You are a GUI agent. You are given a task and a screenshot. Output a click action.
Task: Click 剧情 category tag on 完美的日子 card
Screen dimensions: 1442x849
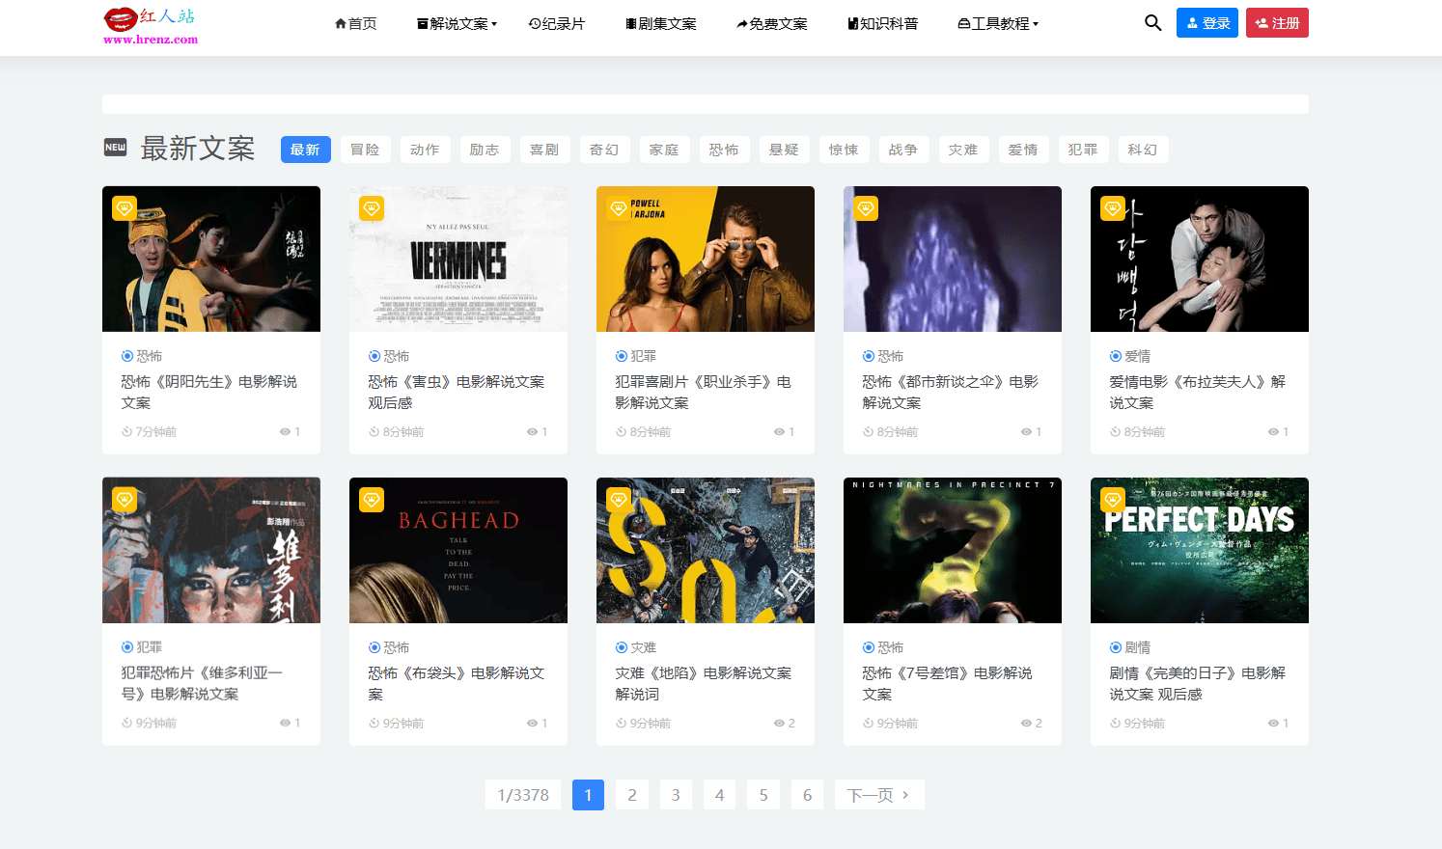(x=1130, y=647)
